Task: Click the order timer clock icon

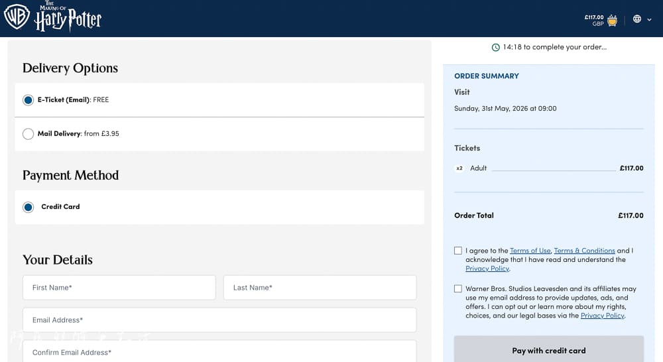Action: pyautogui.click(x=495, y=47)
